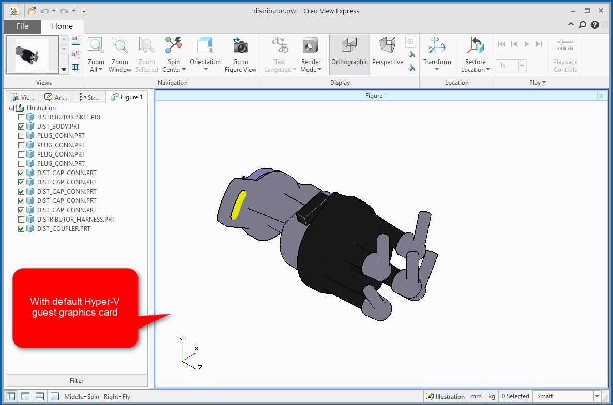Collapse the ribbon with the caret
Screen dimensions: 613x405
[571, 24]
